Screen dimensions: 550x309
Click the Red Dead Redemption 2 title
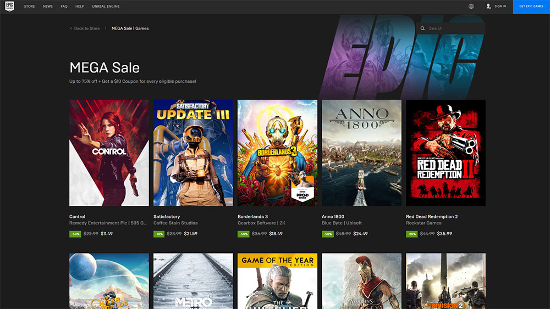(x=432, y=217)
